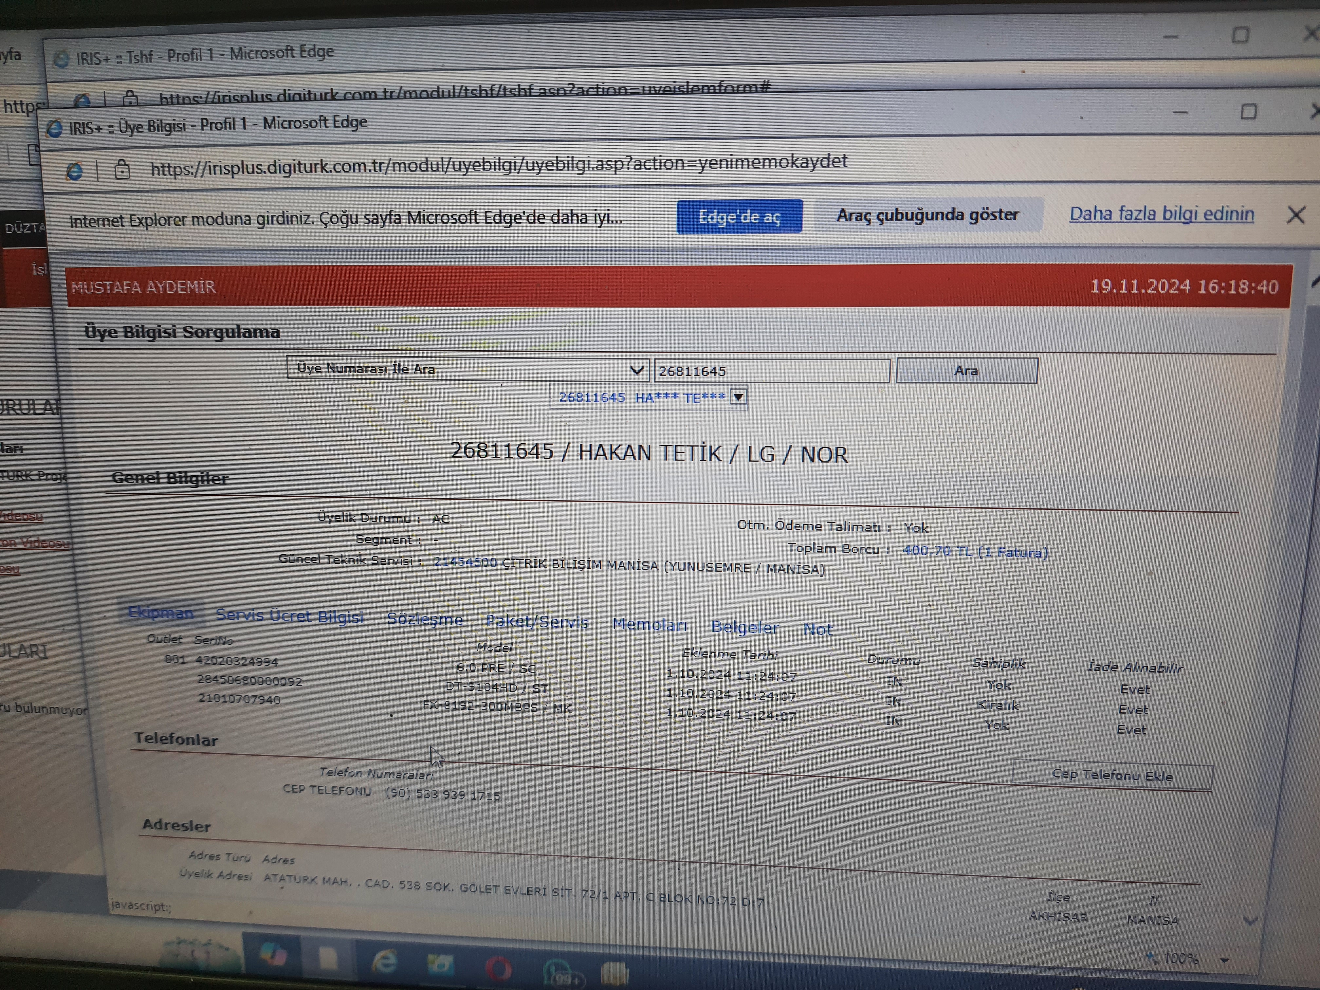This screenshot has width=1320, height=990.
Task: Open the 'Üye Numarası İle Ara' dropdown
Action: pos(467,369)
